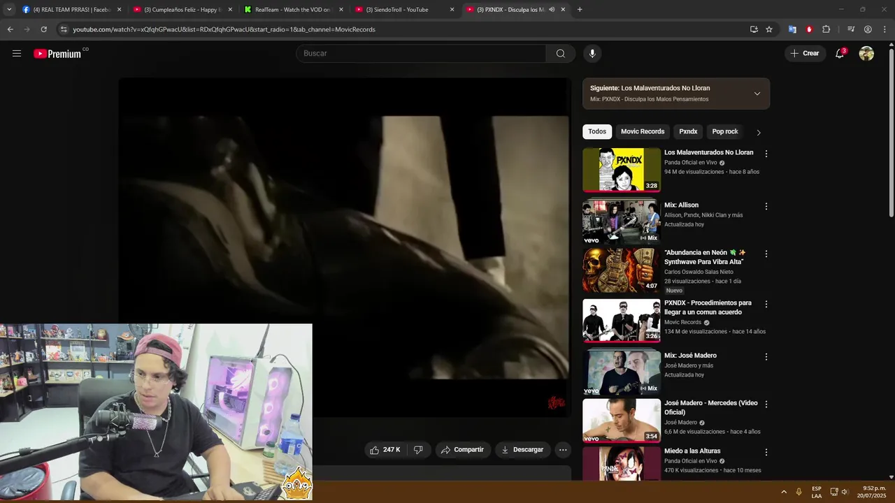
Task: Bookmark this page with star icon
Action: pos(769,29)
